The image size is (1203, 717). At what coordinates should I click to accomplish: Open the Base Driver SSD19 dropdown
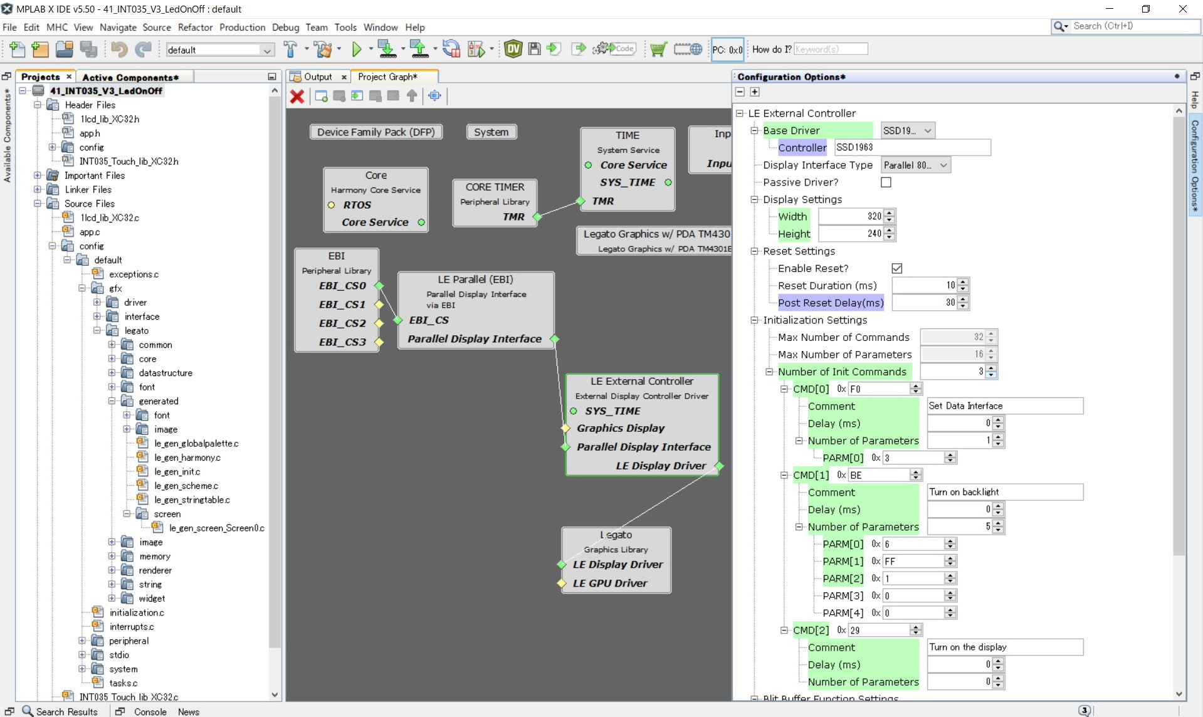point(907,130)
